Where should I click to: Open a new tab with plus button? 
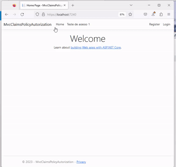point(73,5)
